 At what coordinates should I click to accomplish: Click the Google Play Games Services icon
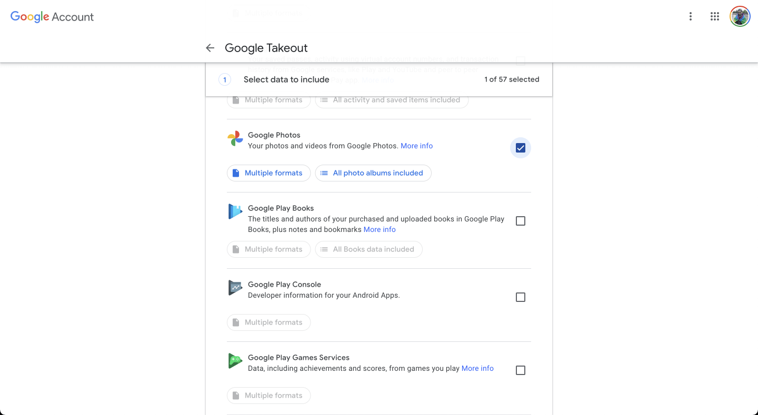[235, 361]
